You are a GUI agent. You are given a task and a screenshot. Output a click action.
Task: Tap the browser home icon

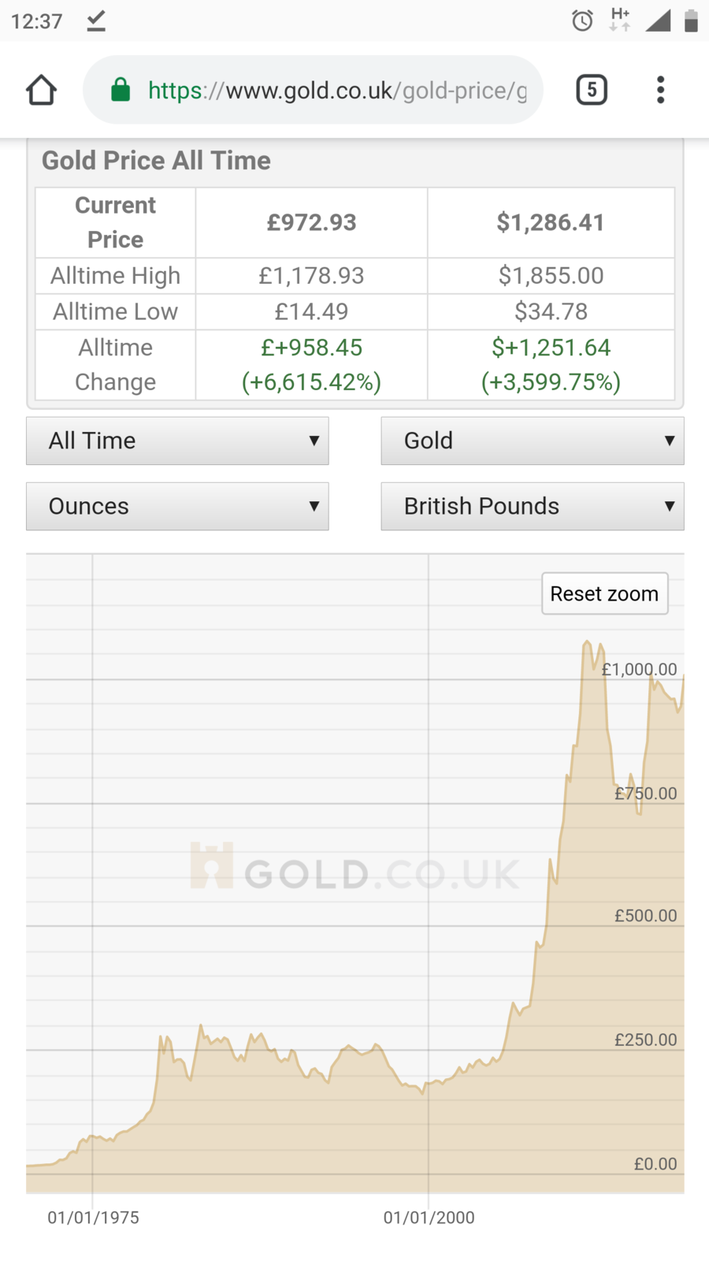coord(41,90)
